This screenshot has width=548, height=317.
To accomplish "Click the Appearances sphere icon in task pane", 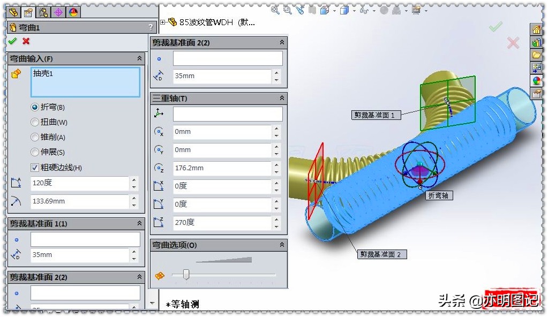I will tap(539, 80).
